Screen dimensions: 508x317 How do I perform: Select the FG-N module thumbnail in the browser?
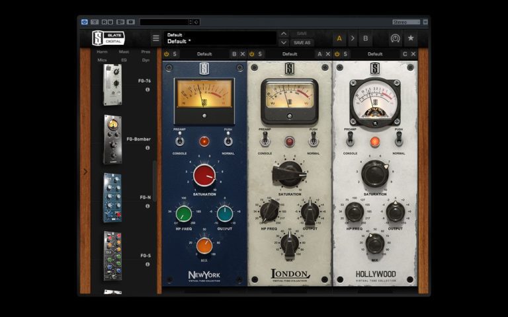(x=112, y=197)
